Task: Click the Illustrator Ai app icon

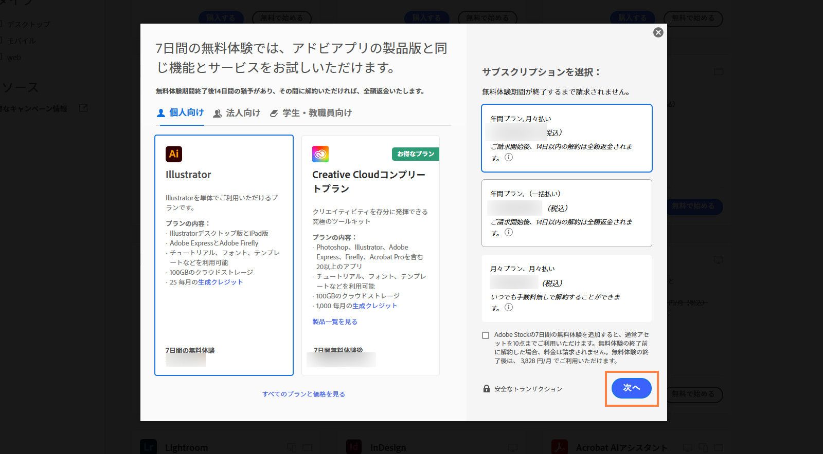Action: point(174,154)
